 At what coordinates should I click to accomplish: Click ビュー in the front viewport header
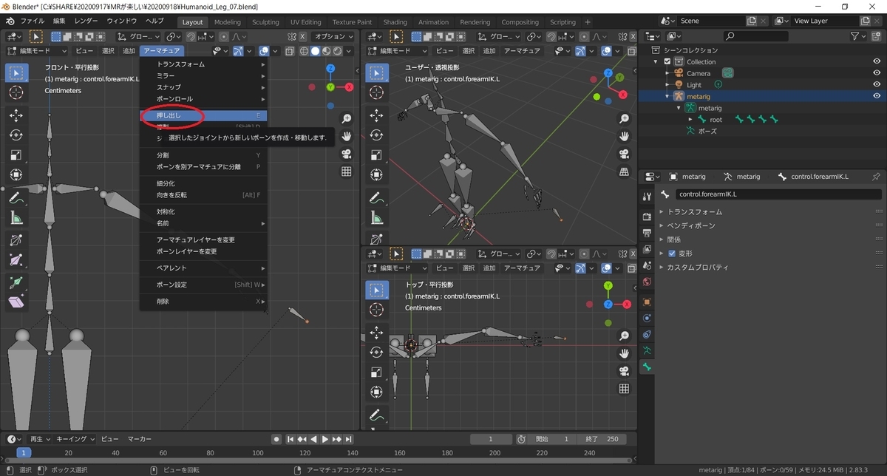click(x=84, y=51)
